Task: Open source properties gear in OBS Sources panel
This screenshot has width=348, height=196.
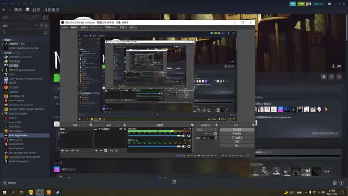Action: point(106,150)
